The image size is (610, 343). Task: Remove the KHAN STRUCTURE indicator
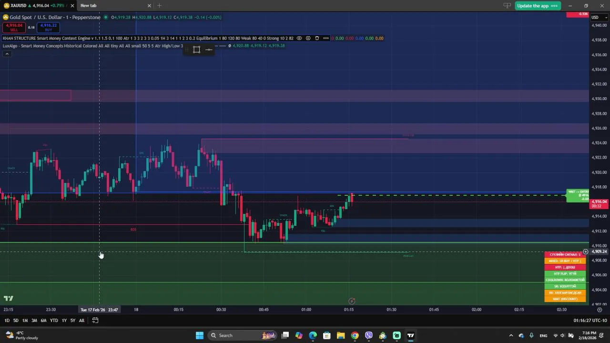coord(317,38)
